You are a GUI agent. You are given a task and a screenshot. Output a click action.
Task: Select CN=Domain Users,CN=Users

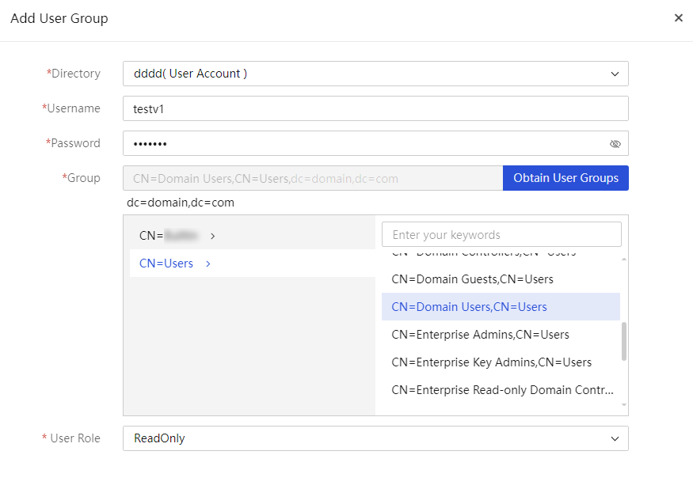[501, 306]
